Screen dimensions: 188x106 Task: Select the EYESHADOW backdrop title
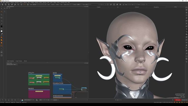(x=58, y=96)
